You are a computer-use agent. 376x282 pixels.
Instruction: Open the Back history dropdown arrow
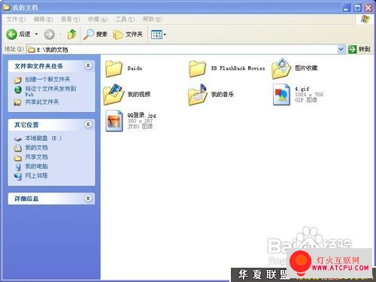coord(36,34)
